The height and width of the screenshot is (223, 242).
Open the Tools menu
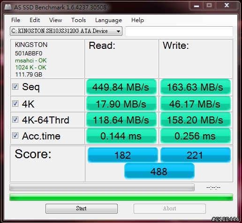coord(78,20)
